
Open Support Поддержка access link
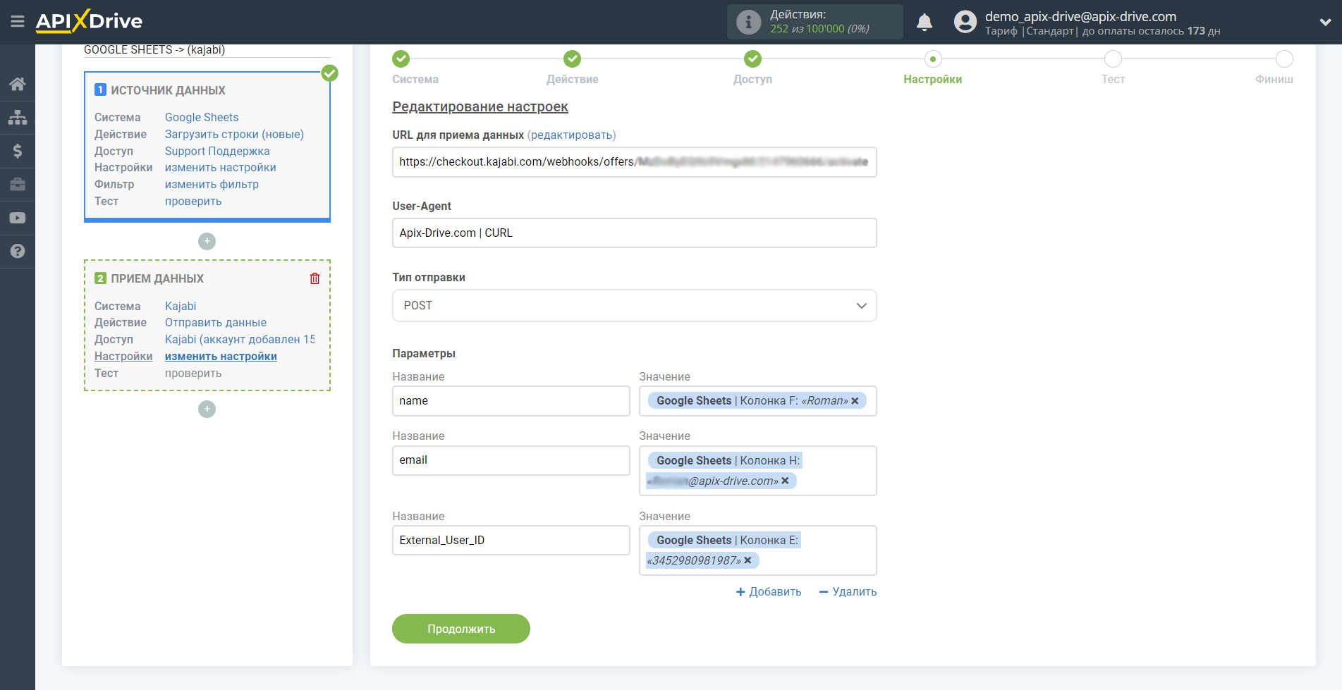(x=217, y=152)
